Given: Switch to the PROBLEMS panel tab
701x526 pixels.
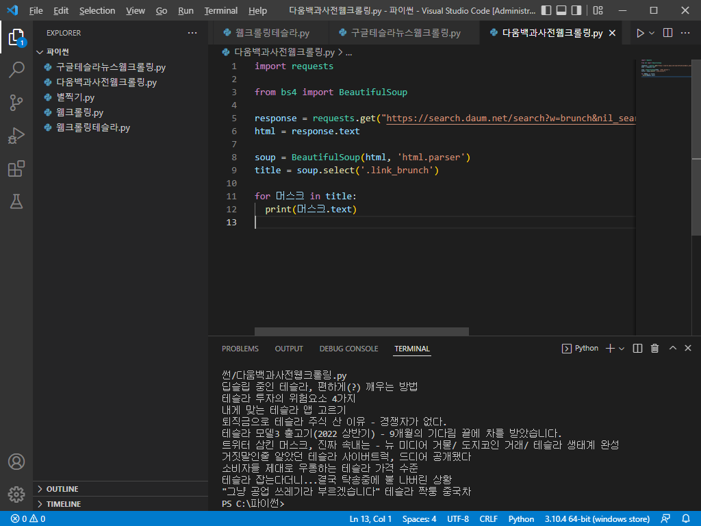Looking at the screenshot, I should [240, 349].
